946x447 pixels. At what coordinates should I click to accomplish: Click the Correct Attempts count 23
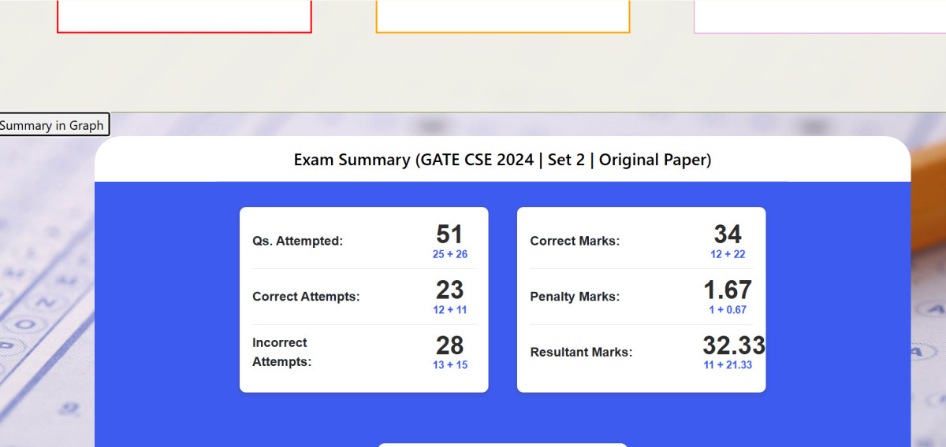click(x=449, y=290)
